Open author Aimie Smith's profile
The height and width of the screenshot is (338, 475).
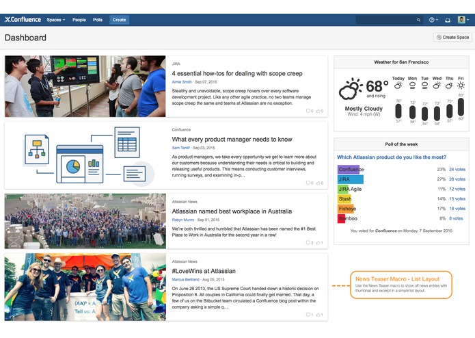pos(182,82)
